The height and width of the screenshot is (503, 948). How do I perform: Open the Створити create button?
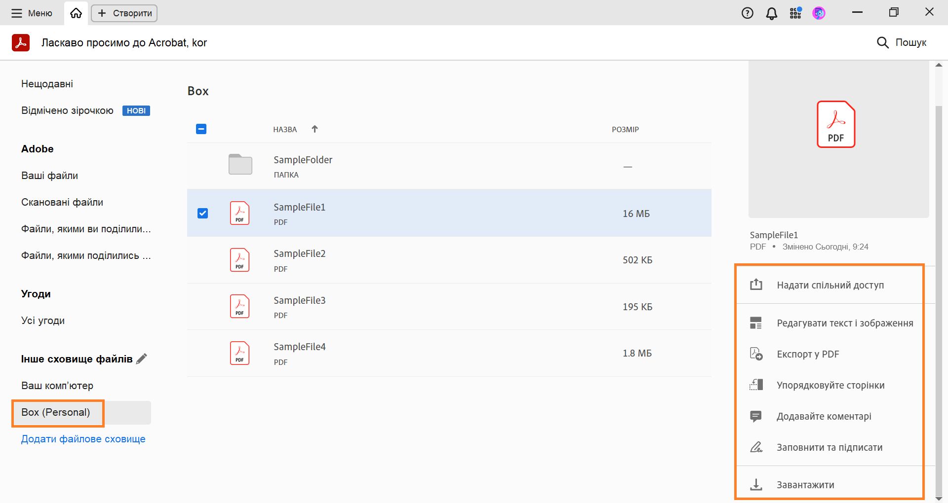[124, 13]
